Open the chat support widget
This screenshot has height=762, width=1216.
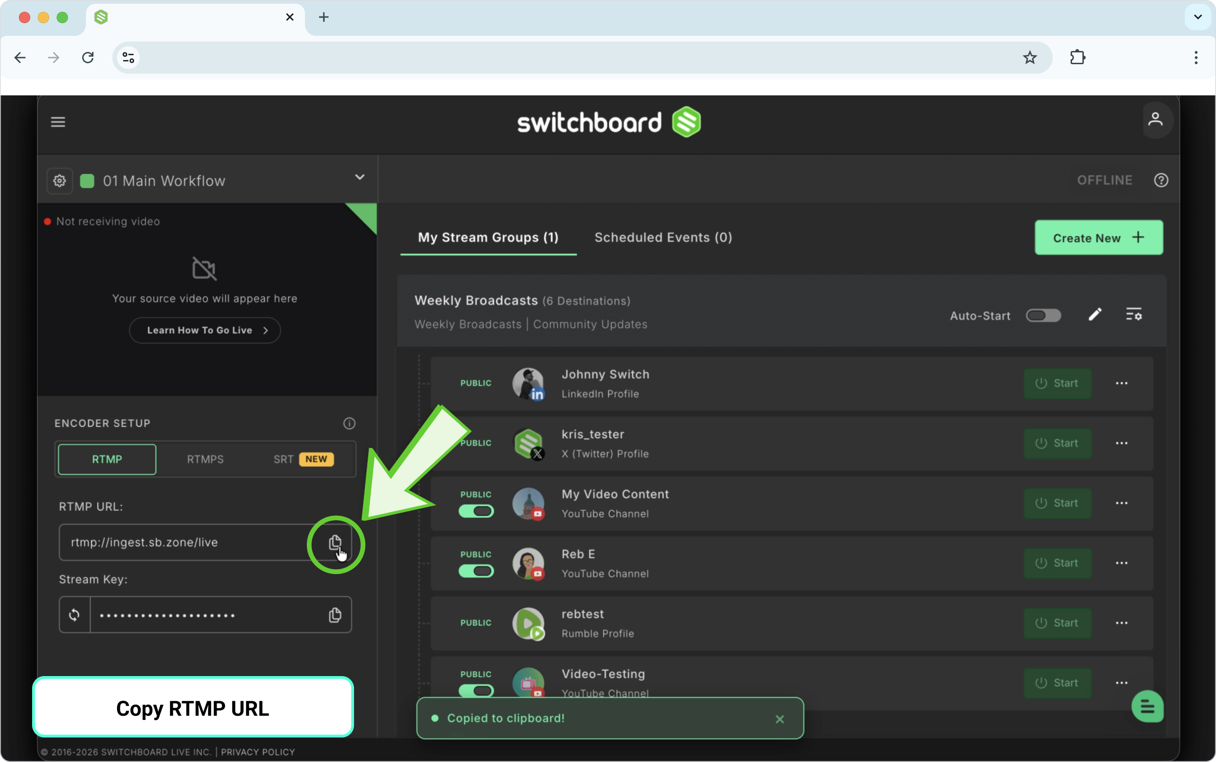tap(1147, 706)
